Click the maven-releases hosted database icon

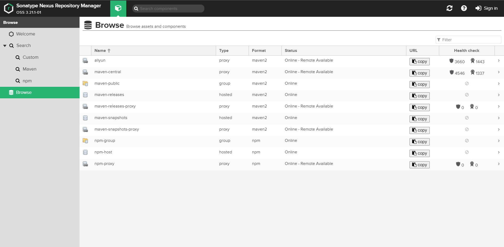pos(85,95)
